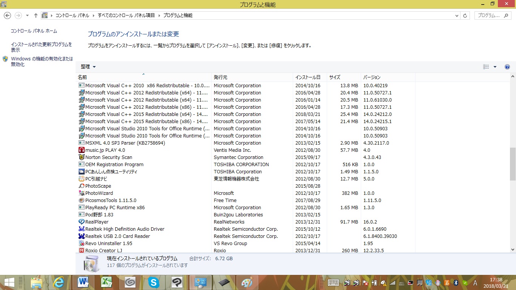This screenshot has height=290, width=516.
Task: Click the PC引越ナビ program icon
Action: (x=81, y=179)
